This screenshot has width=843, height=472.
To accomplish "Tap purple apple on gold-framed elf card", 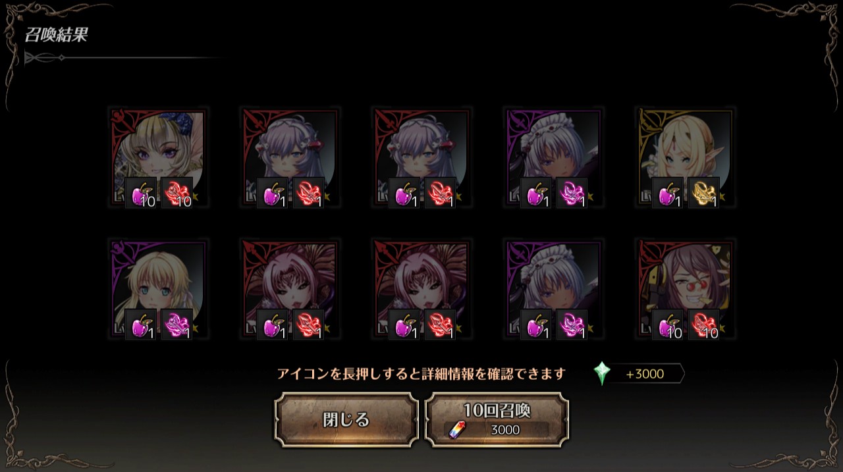I will click(668, 194).
